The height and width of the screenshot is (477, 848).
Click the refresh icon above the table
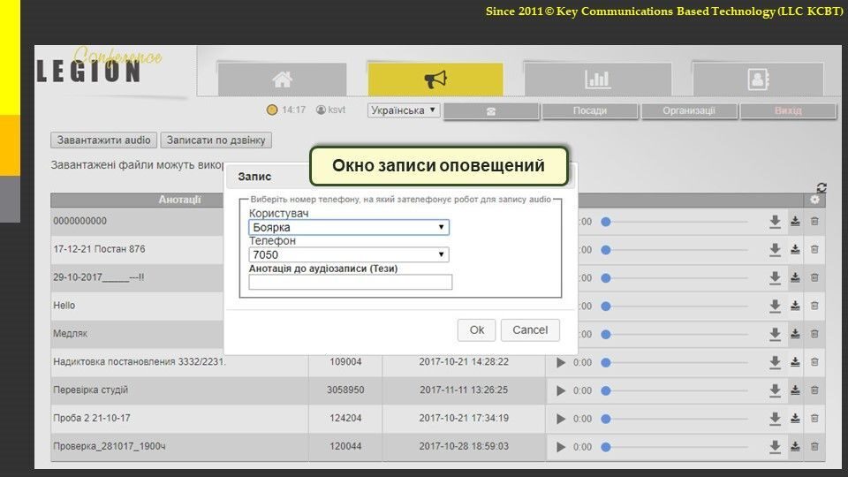tap(821, 187)
